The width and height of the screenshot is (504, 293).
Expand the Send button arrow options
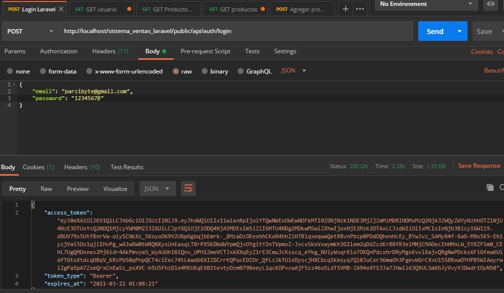tap(460, 31)
